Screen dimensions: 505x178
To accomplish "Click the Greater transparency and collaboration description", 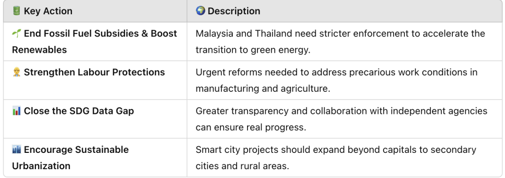I will [341, 119].
